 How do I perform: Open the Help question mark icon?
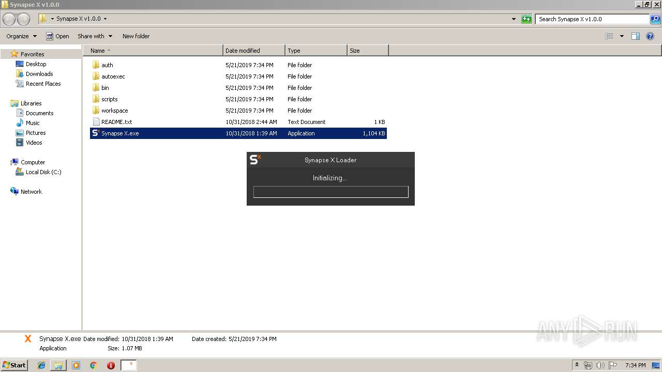pos(650,36)
